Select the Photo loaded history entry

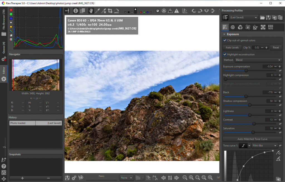(22, 123)
